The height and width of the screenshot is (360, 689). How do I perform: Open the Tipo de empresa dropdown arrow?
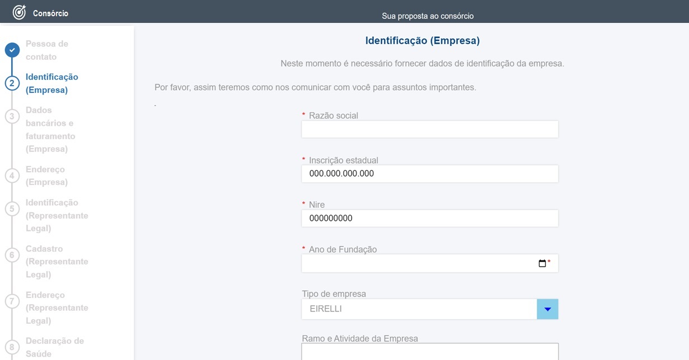click(547, 308)
